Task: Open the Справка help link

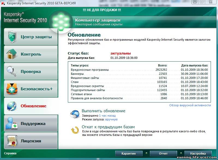Action: tap(10, 153)
